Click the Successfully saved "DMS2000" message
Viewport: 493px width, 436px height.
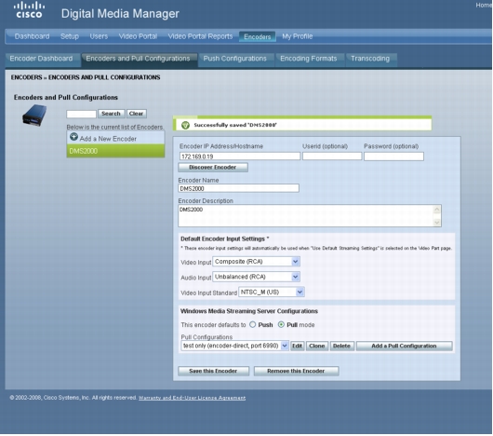click(235, 125)
